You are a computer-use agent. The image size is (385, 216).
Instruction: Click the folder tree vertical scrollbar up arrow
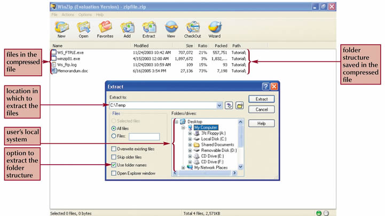point(240,122)
